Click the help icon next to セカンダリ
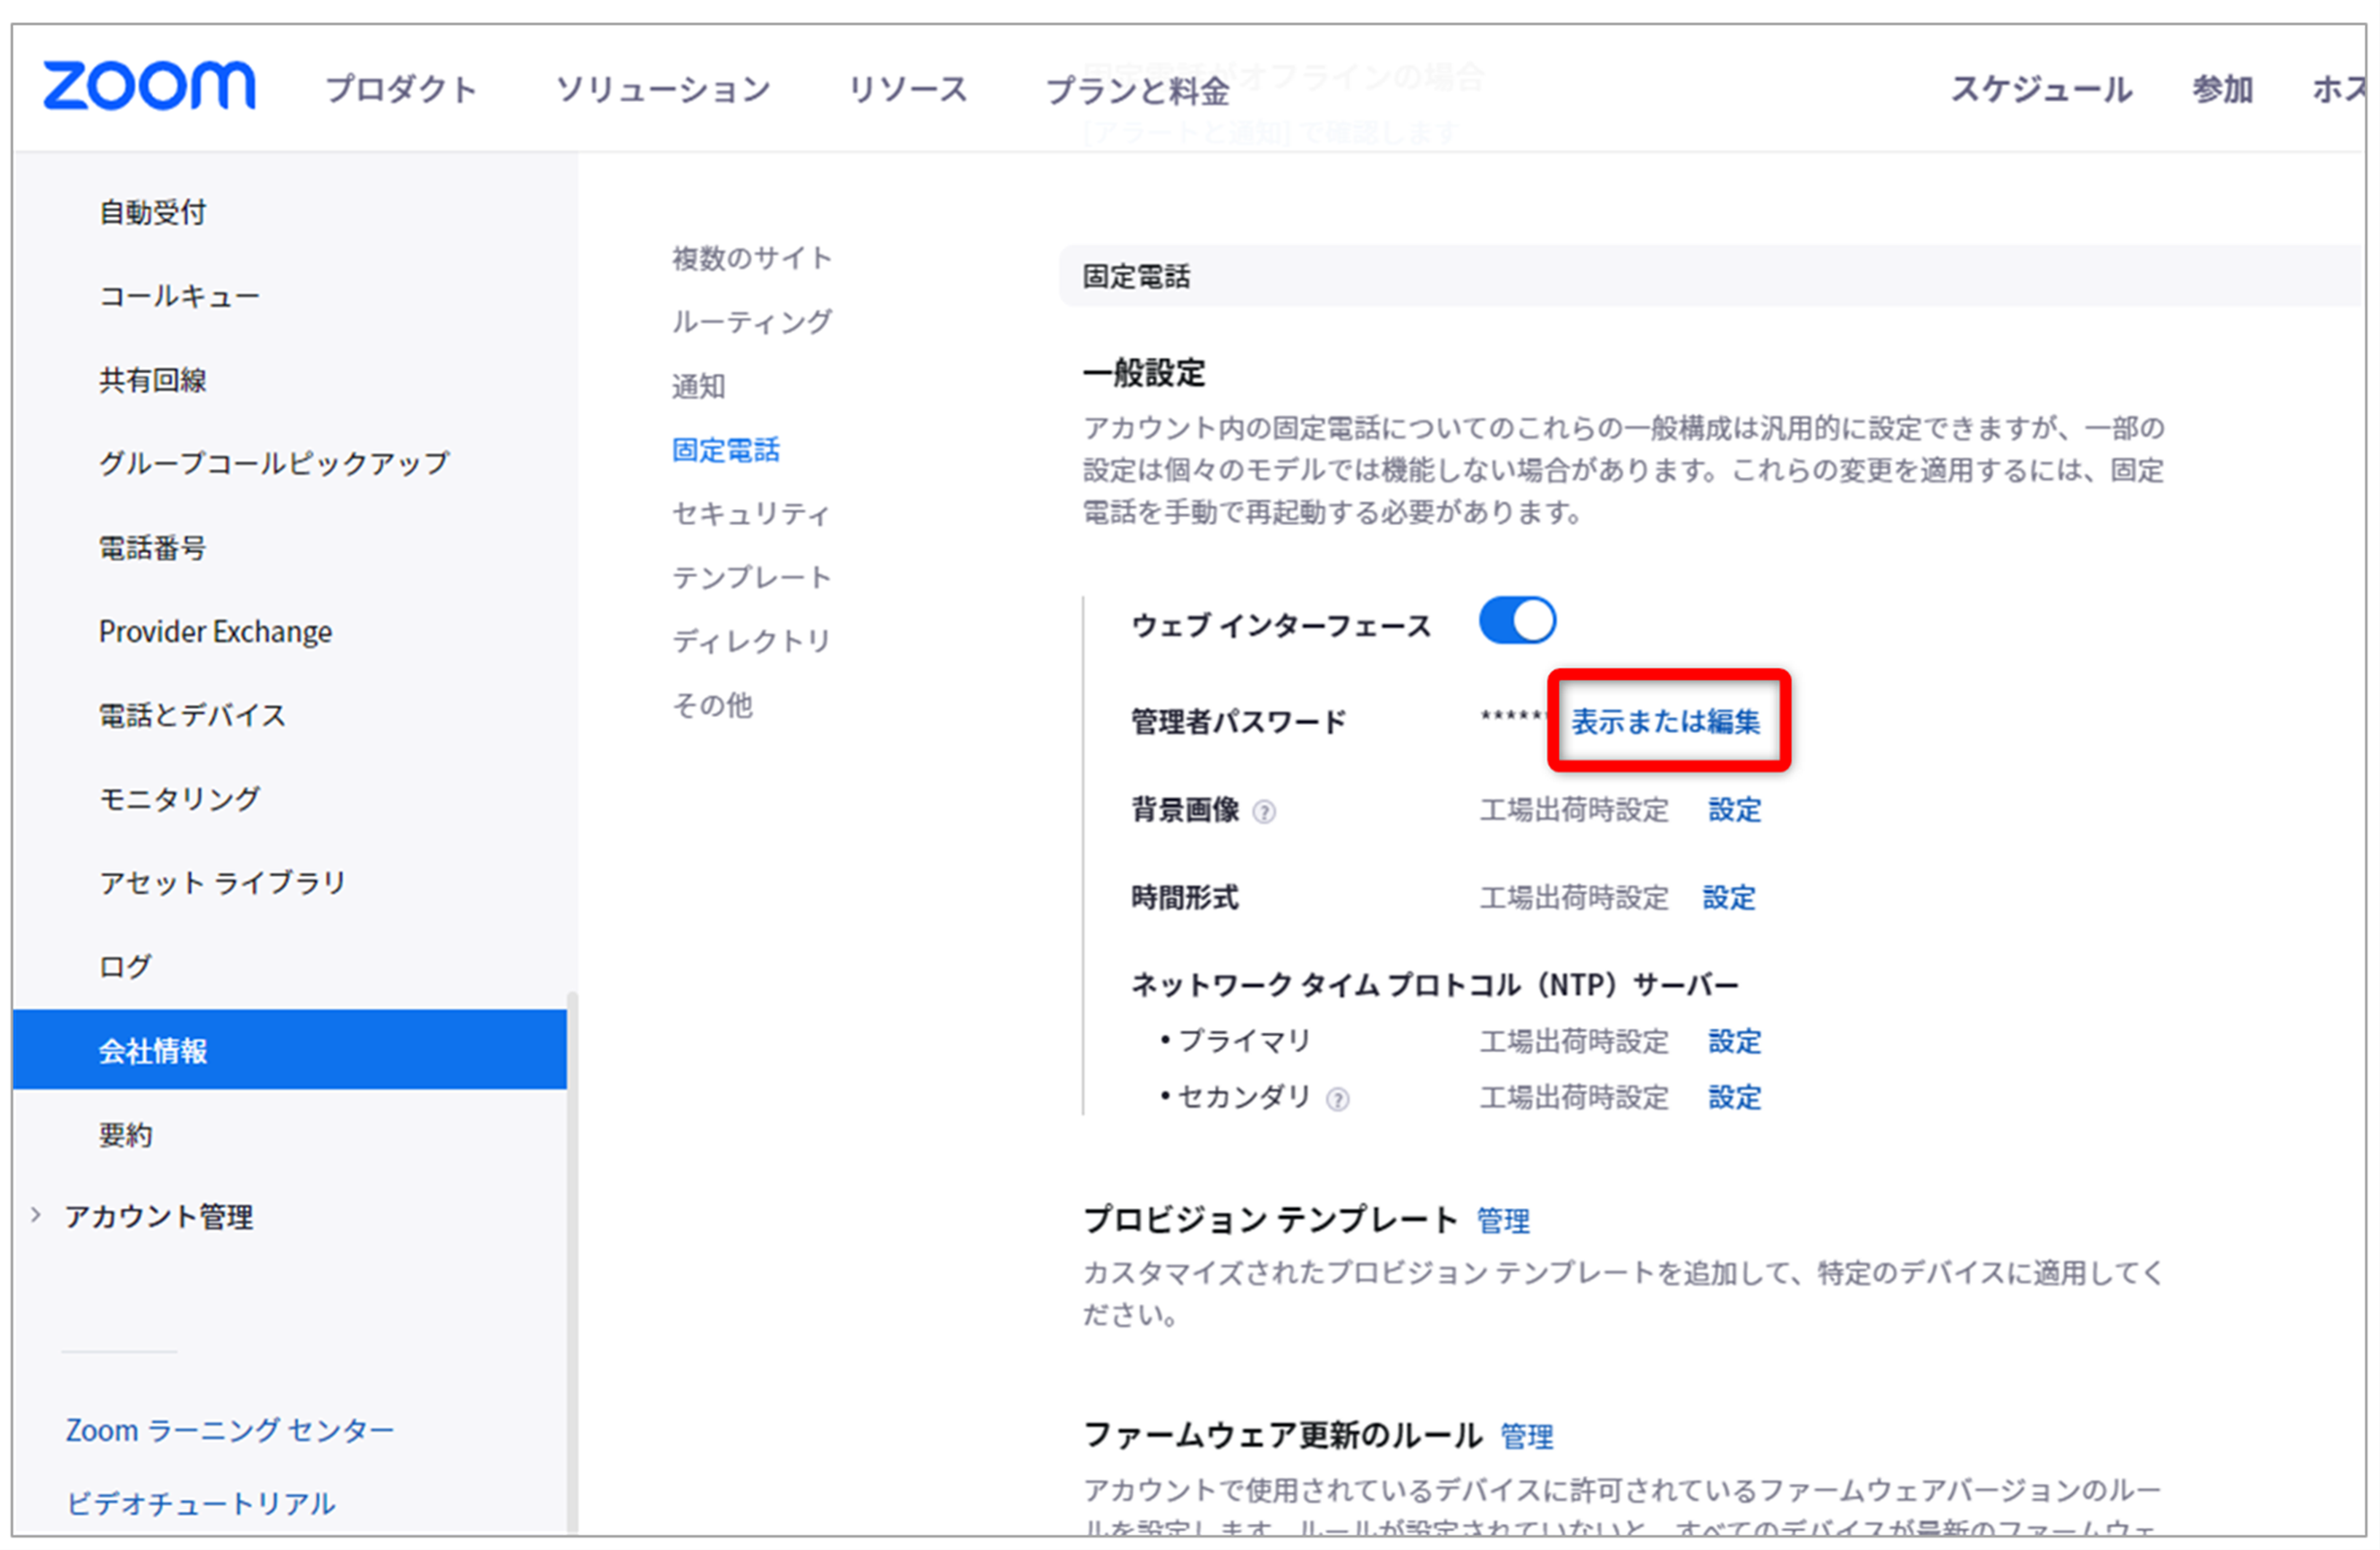Image resolution: width=2380 pixels, height=1550 pixels. 1337,1100
